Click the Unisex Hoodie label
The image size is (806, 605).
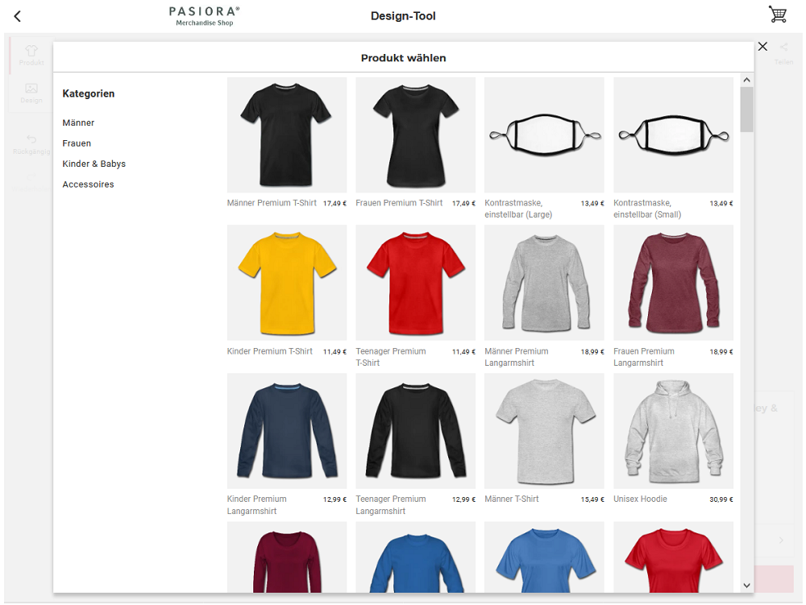640,499
